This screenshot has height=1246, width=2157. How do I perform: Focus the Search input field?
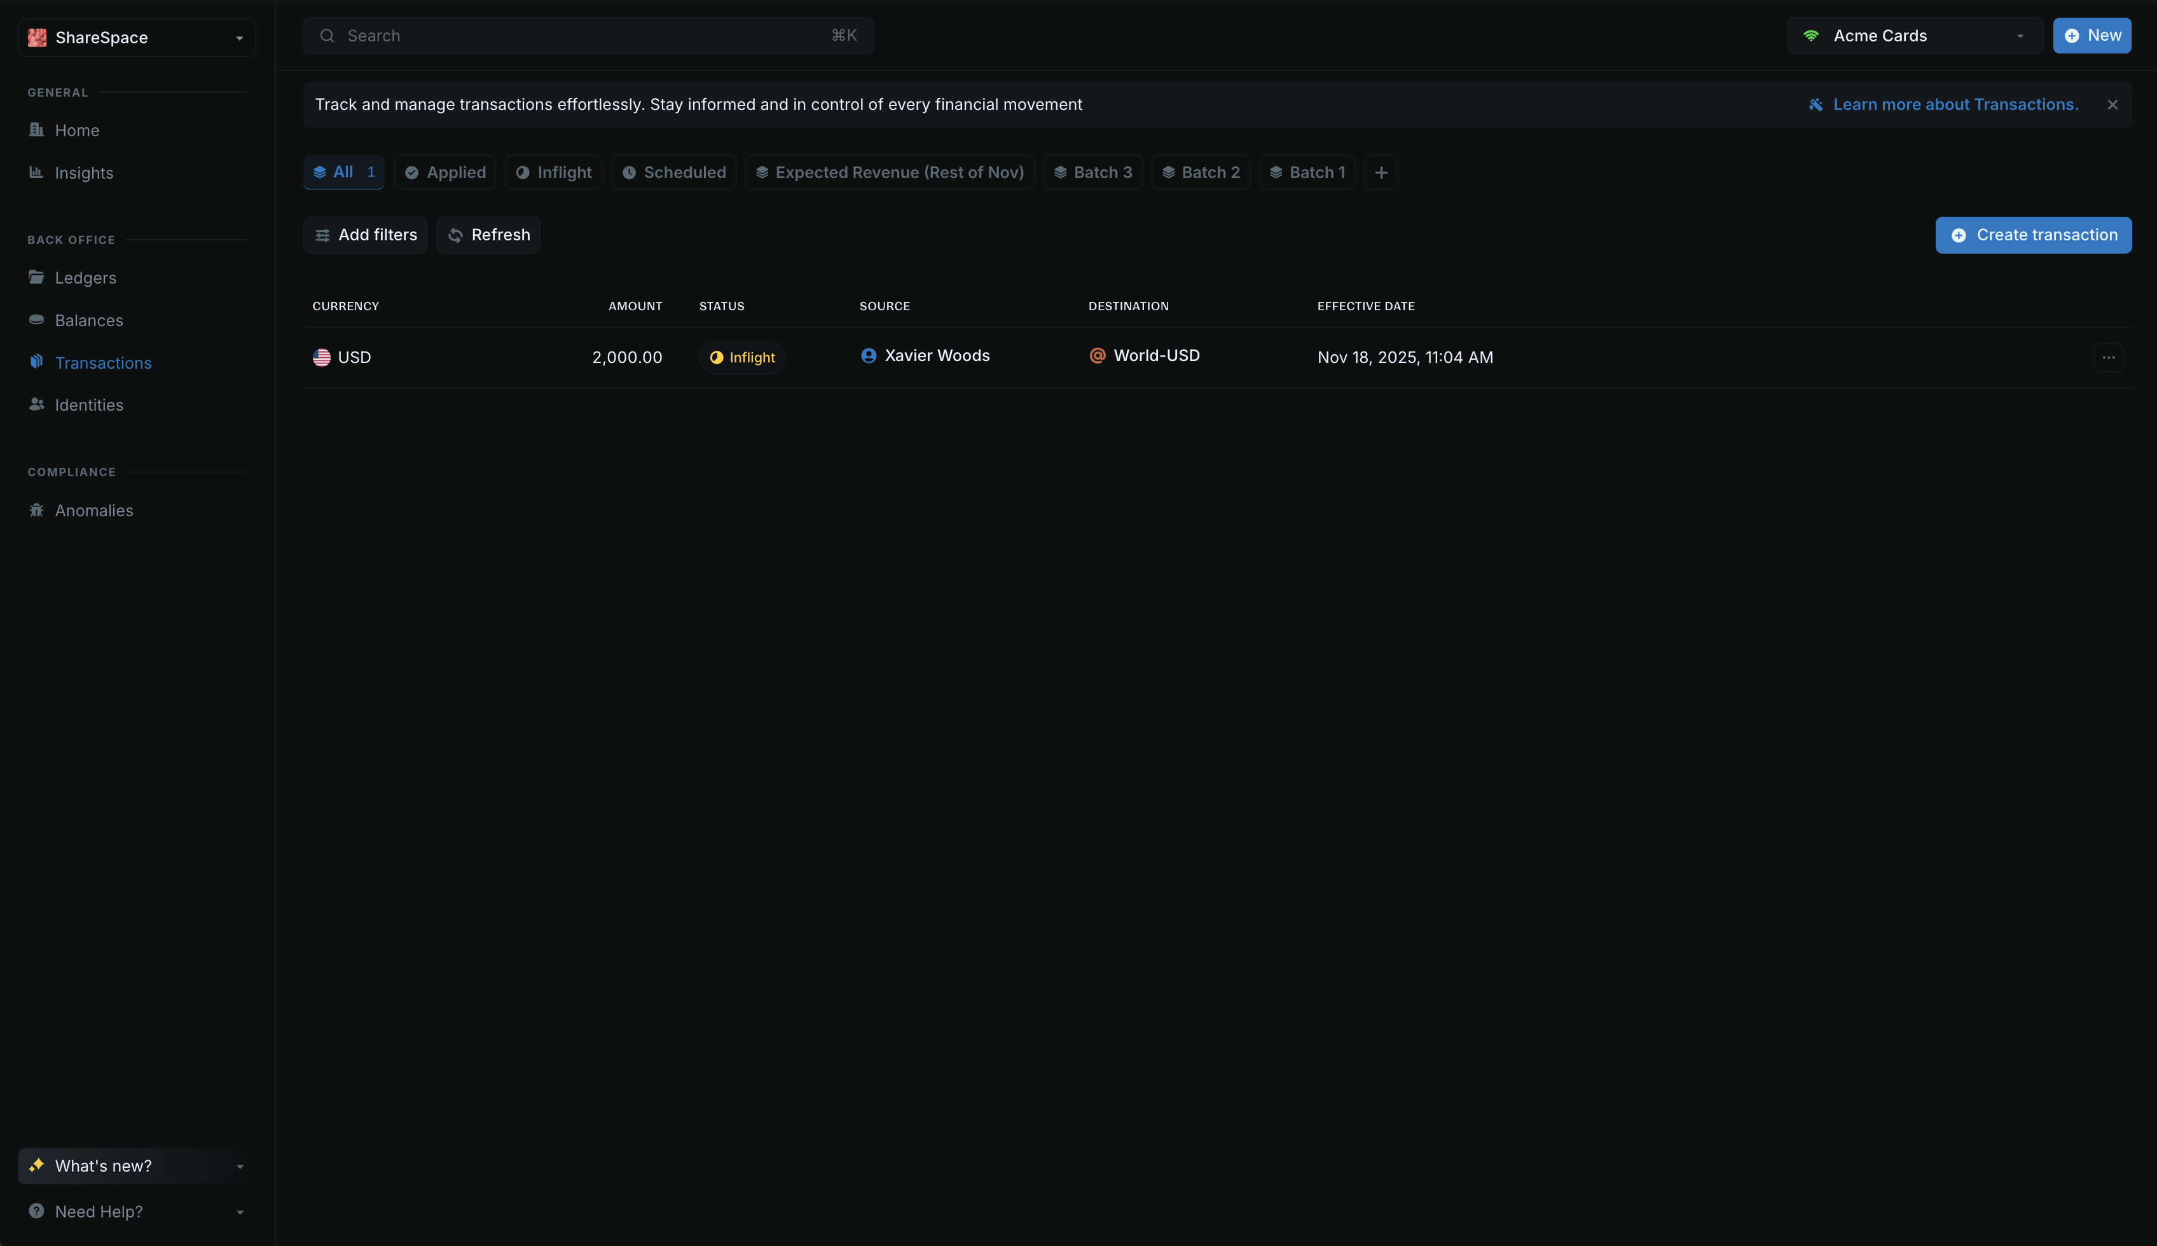587,36
